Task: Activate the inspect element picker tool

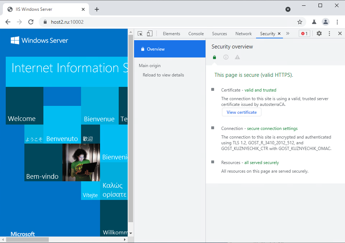Action: click(x=140, y=33)
